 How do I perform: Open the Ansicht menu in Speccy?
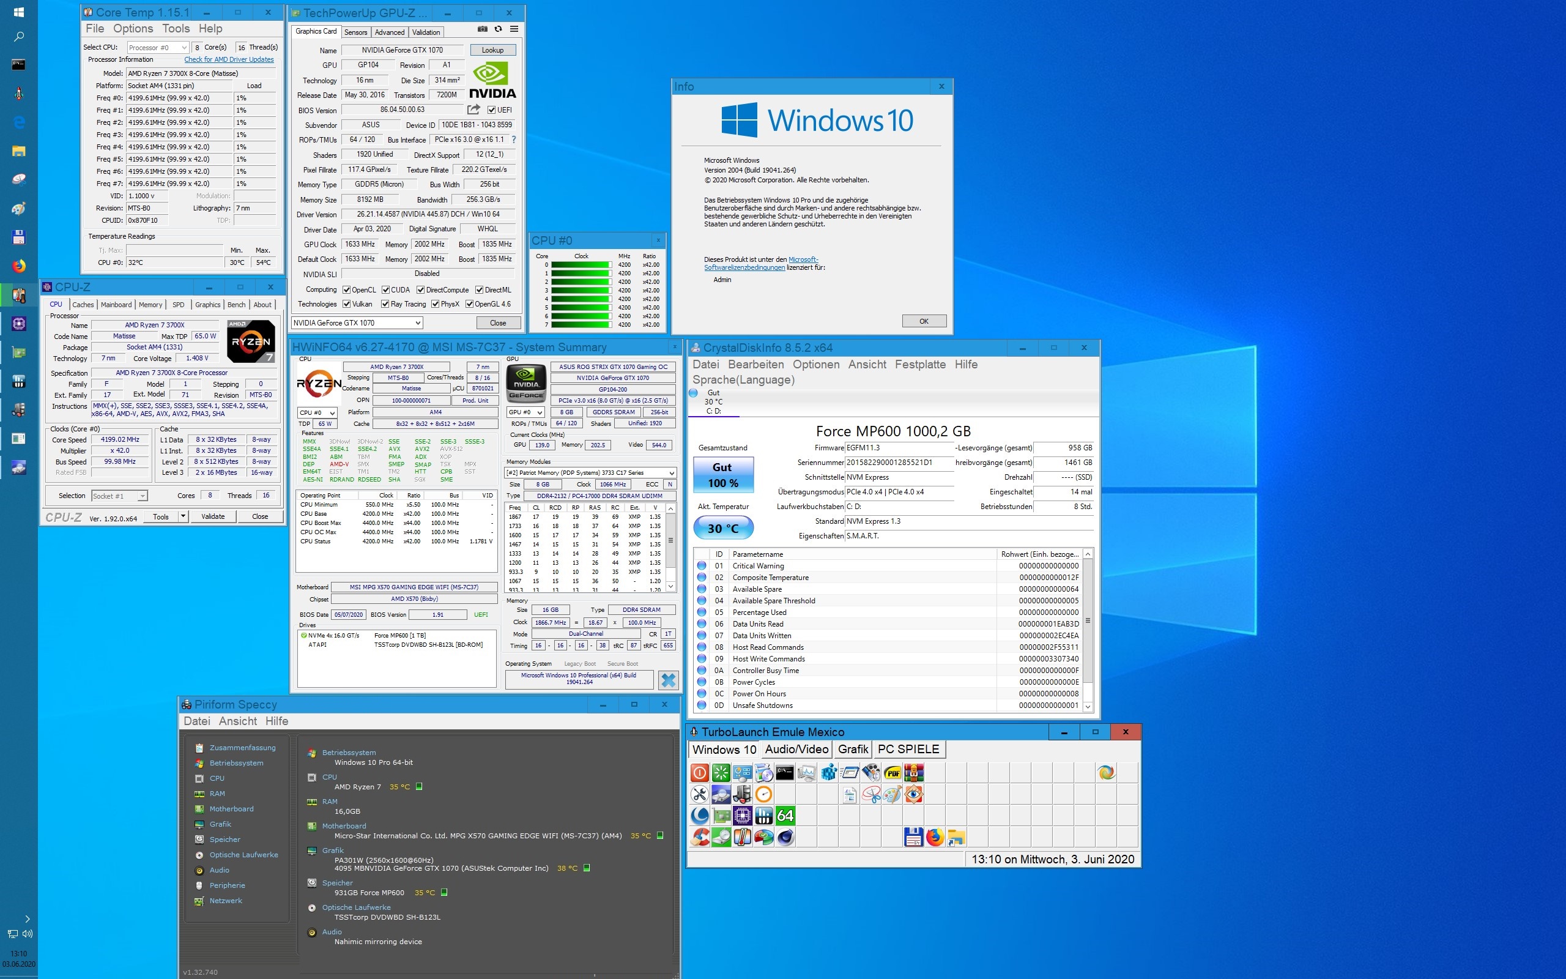point(237,721)
